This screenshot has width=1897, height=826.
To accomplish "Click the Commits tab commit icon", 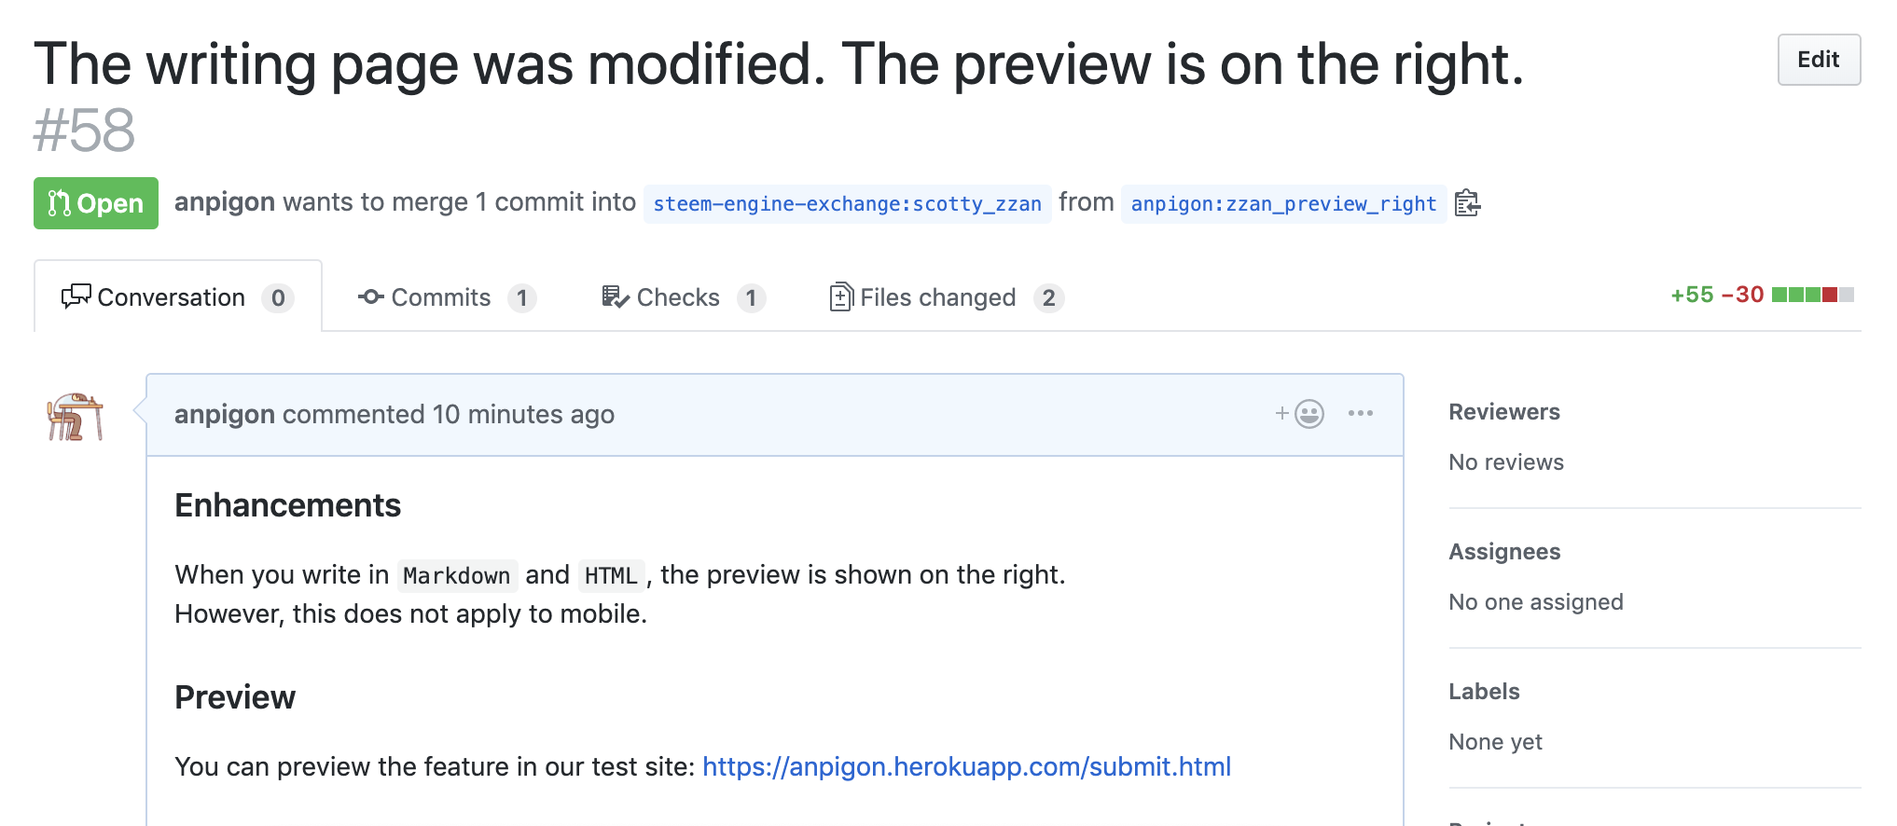I will pyautogui.click(x=370, y=296).
